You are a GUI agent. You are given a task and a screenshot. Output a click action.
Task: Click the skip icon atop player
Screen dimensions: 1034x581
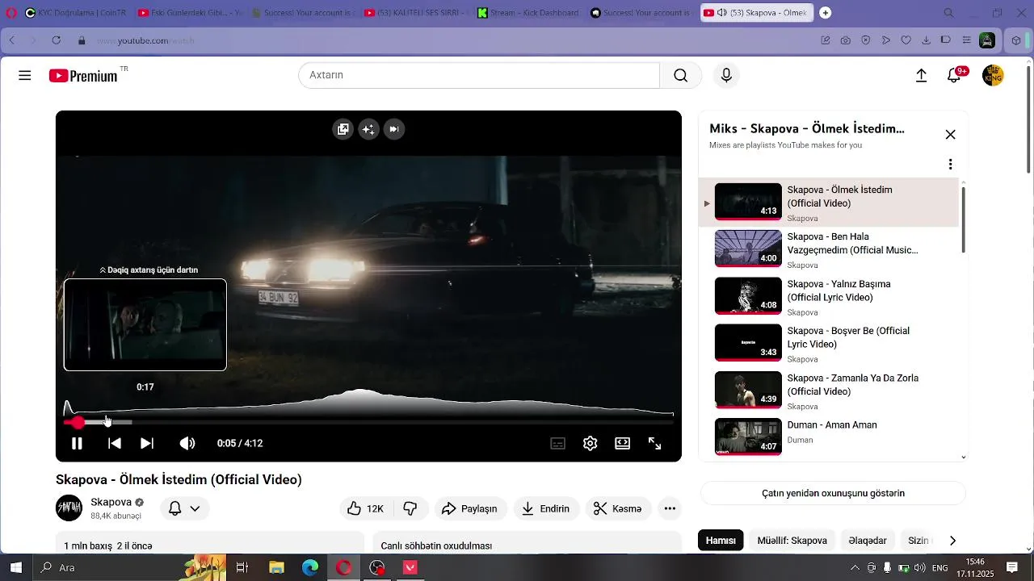coord(393,129)
